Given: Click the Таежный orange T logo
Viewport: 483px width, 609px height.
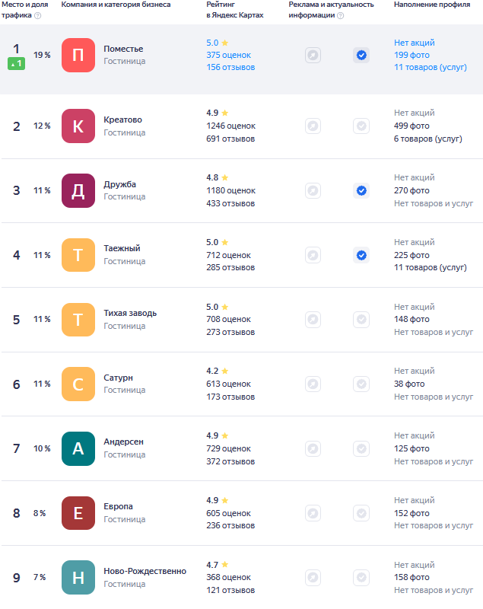Looking at the screenshot, I should tap(78, 255).
